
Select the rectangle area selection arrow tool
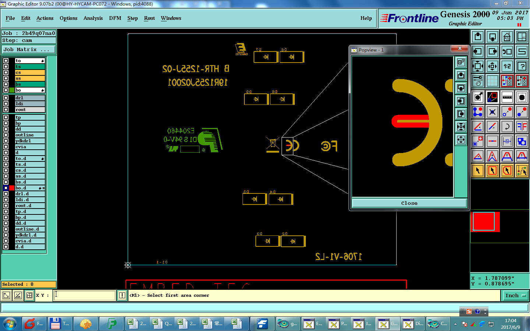click(492, 170)
